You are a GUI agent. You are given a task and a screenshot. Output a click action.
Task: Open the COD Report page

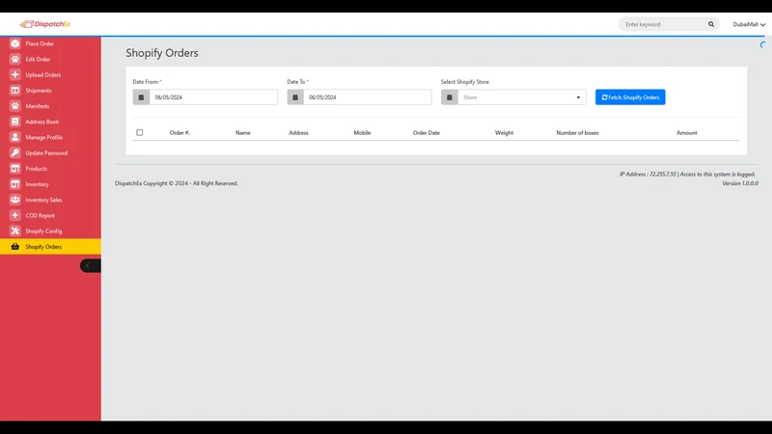tap(41, 215)
